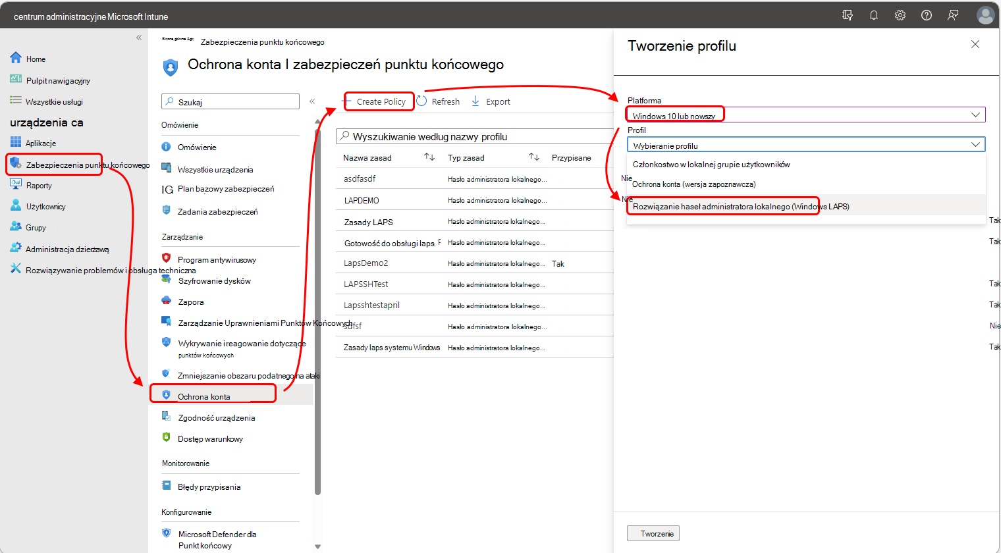Click the Użytkownicy person icon
Image resolution: width=1001 pixels, height=553 pixels.
pyautogui.click(x=16, y=205)
